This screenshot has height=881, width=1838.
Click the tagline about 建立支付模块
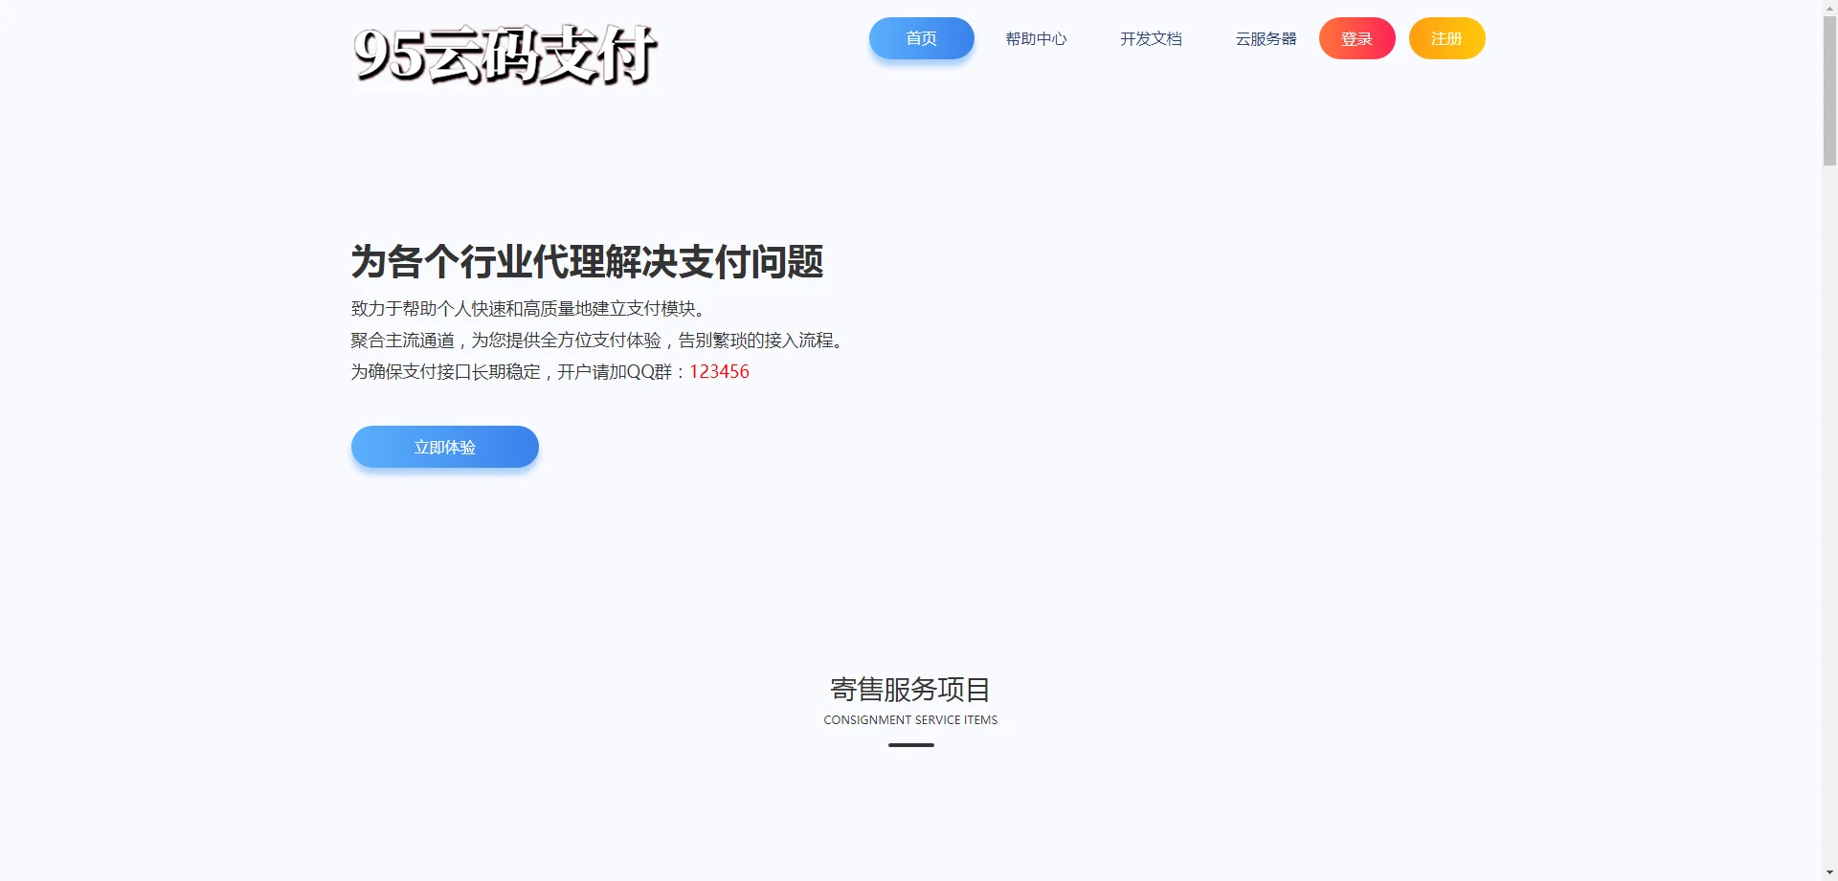point(527,308)
